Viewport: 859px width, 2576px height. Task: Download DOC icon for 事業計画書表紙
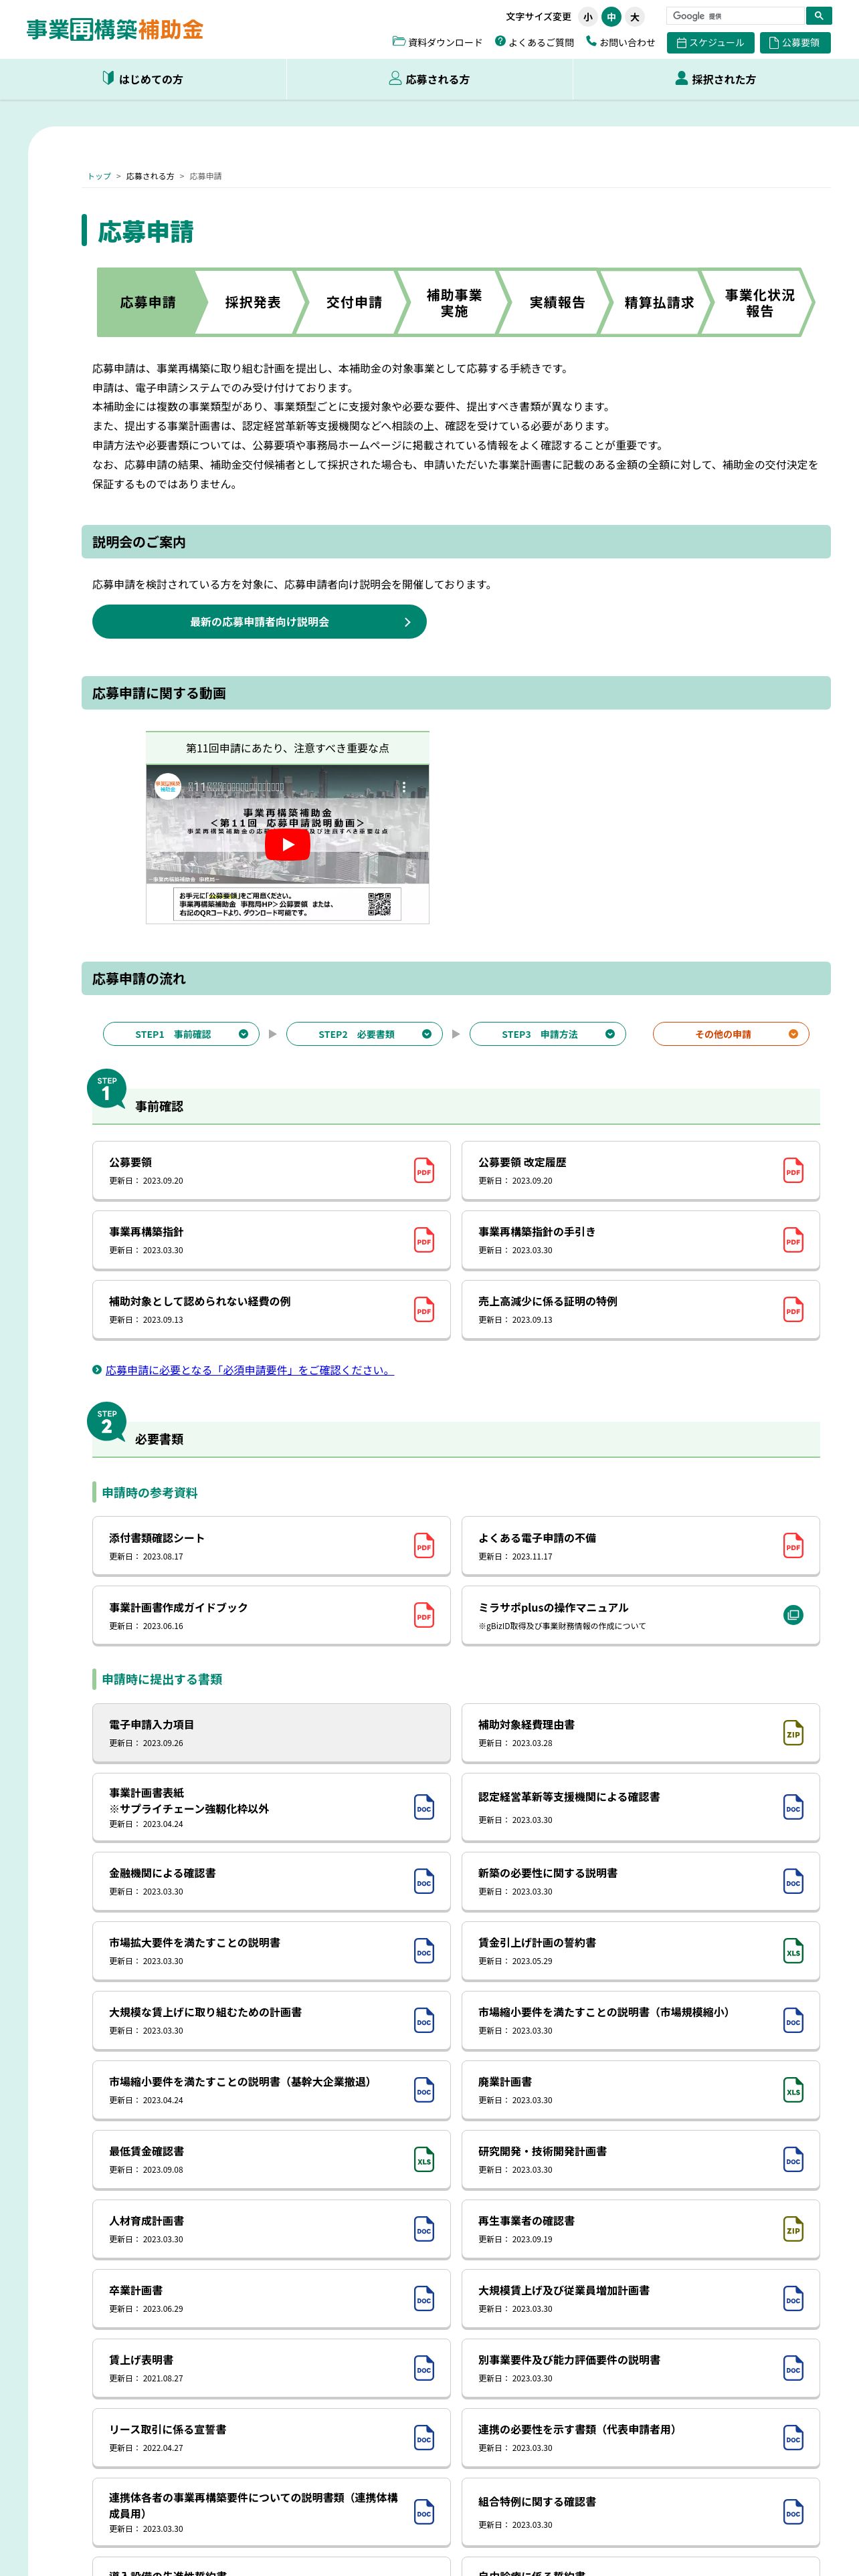pyautogui.click(x=424, y=1807)
